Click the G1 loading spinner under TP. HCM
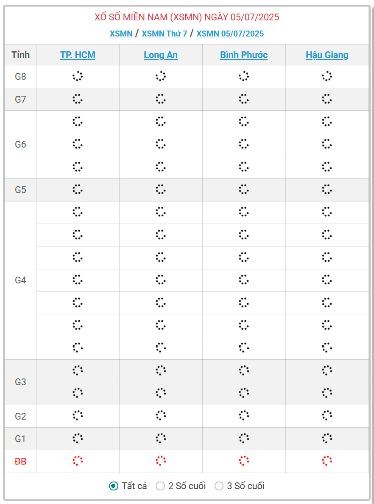The height and width of the screenshot is (504, 374). (x=78, y=438)
